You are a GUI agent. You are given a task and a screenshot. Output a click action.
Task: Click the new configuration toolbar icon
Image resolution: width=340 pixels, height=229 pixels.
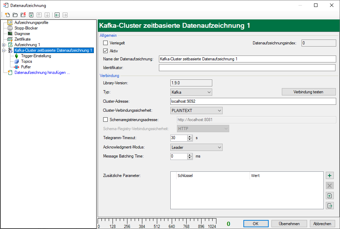[x=7, y=15]
